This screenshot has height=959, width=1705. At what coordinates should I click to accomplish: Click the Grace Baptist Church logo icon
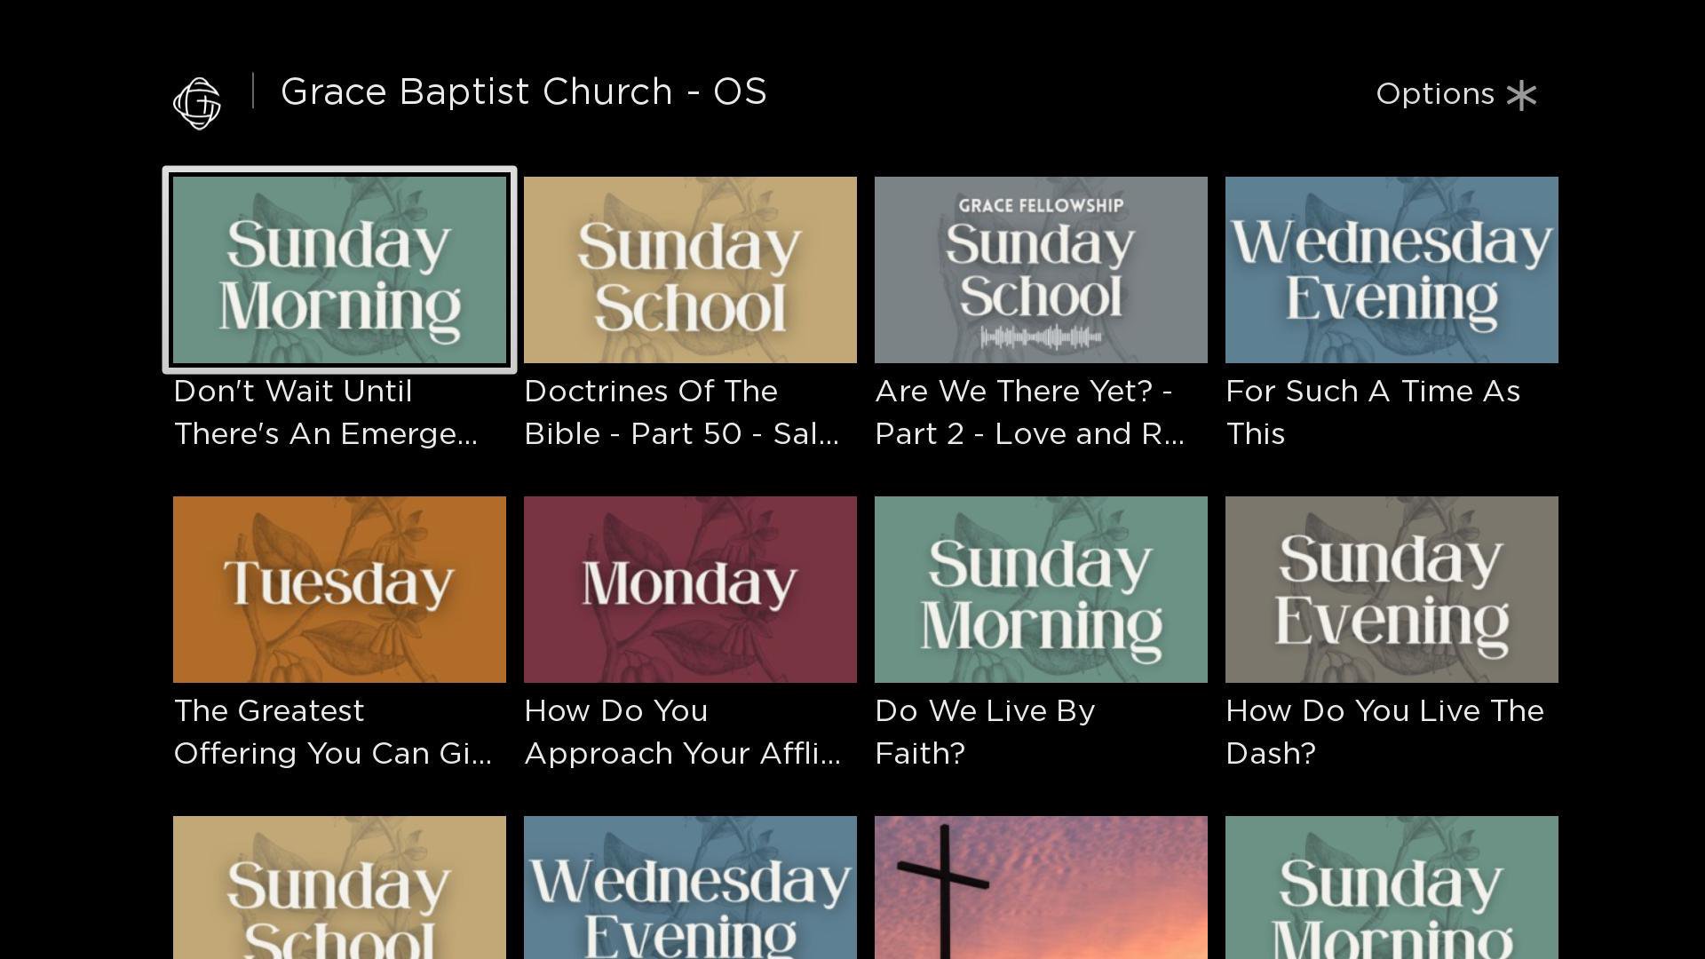point(197,103)
